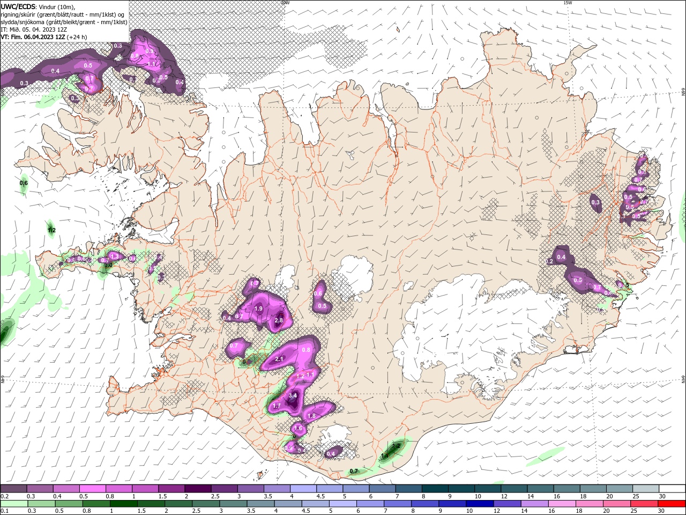Click the 1.9 snowfall value label
Viewport: 686px width, 515px height.
point(258,308)
